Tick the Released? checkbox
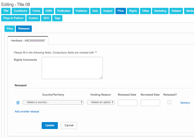The width and height of the screenshot is (194, 138). (169, 102)
